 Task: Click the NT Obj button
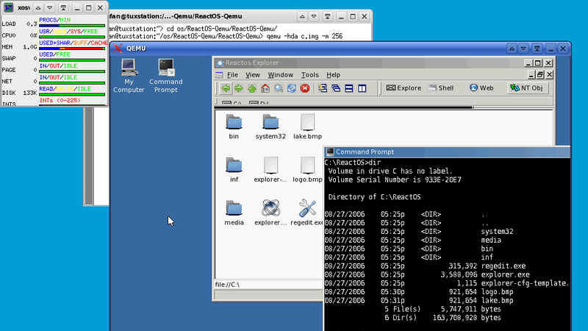(x=526, y=88)
